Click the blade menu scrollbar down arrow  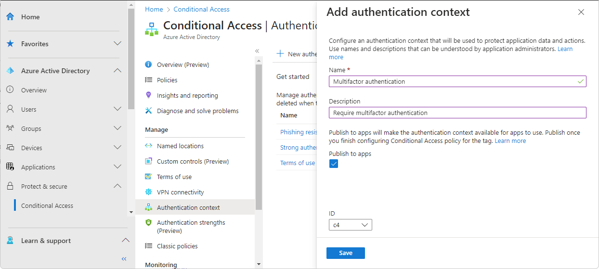tap(259, 264)
